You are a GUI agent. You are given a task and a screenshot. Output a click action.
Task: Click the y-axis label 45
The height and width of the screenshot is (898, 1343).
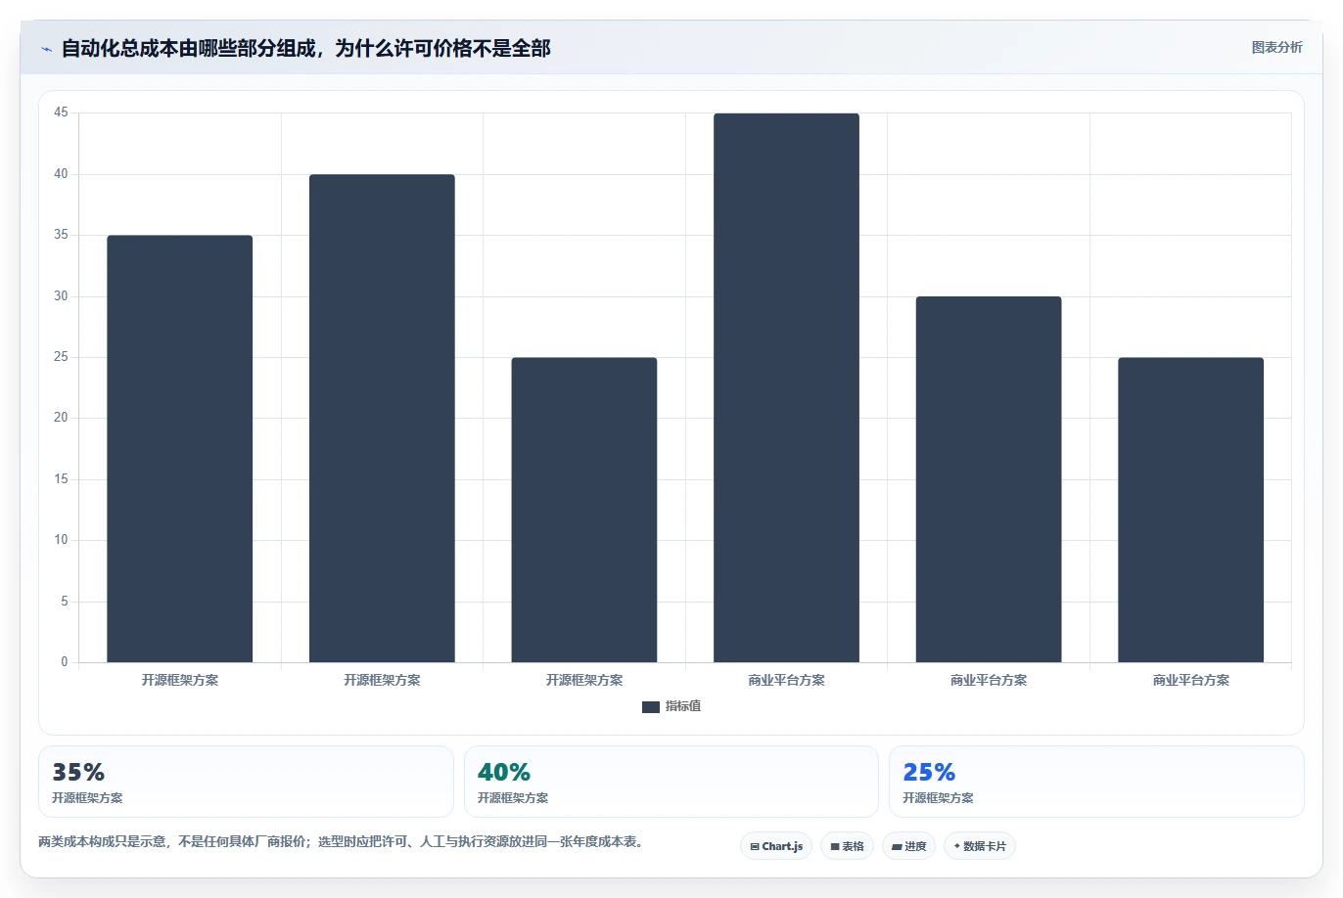pyautogui.click(x=62, y=112)
